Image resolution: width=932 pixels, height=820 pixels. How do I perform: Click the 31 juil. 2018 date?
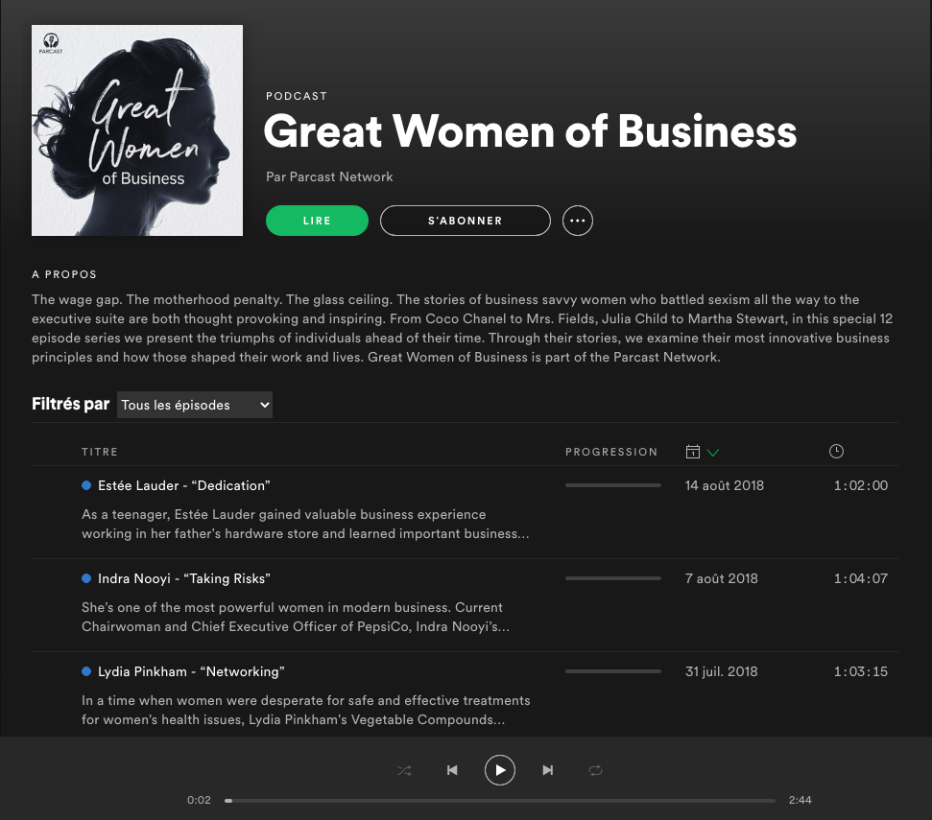click(x=721, y=671)
